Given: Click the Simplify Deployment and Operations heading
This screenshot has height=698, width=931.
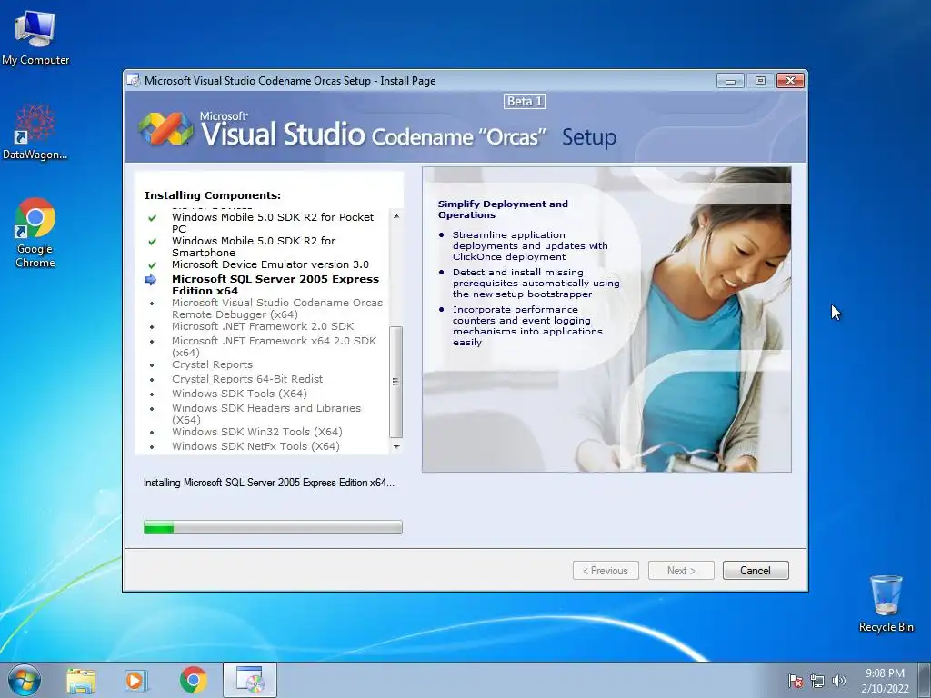Looking at the screenshot, I should coord(503,210).
